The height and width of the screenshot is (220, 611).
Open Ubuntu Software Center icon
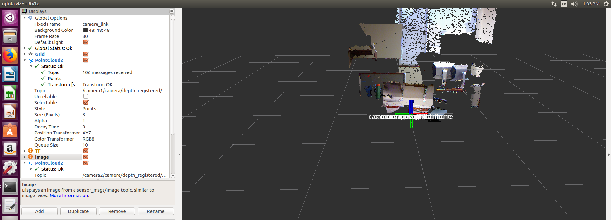pyautogui.click(x=10, y=131)
